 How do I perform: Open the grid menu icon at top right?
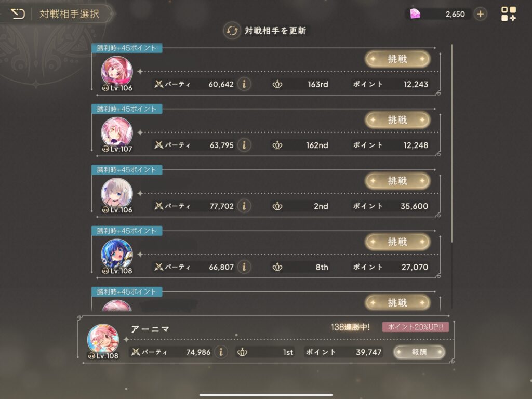pos(509,14)
